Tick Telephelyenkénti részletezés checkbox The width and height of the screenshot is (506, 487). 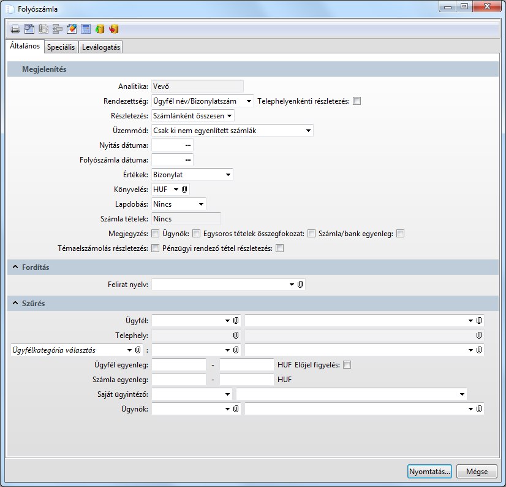pos(357,101)
